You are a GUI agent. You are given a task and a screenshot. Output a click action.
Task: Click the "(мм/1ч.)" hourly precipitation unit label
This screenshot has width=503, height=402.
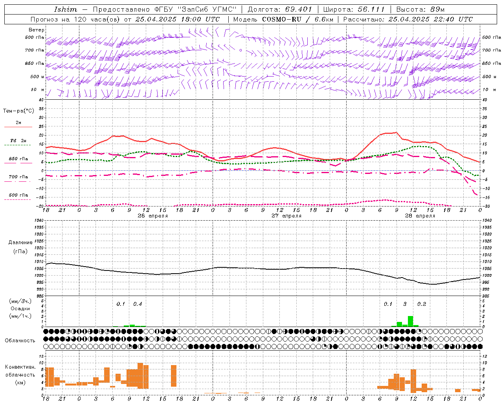pyautogui.click(x=20, y=316)
